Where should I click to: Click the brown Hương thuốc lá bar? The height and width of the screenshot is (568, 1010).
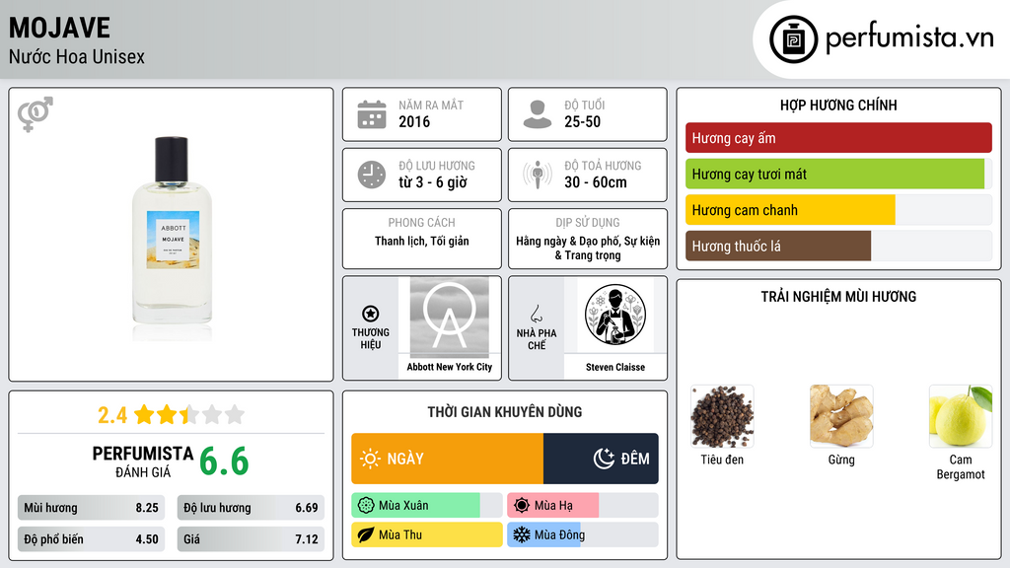click(778, 246)
